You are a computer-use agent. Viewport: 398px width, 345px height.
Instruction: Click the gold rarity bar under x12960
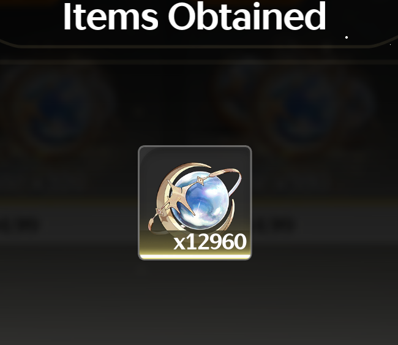[195, 257]
